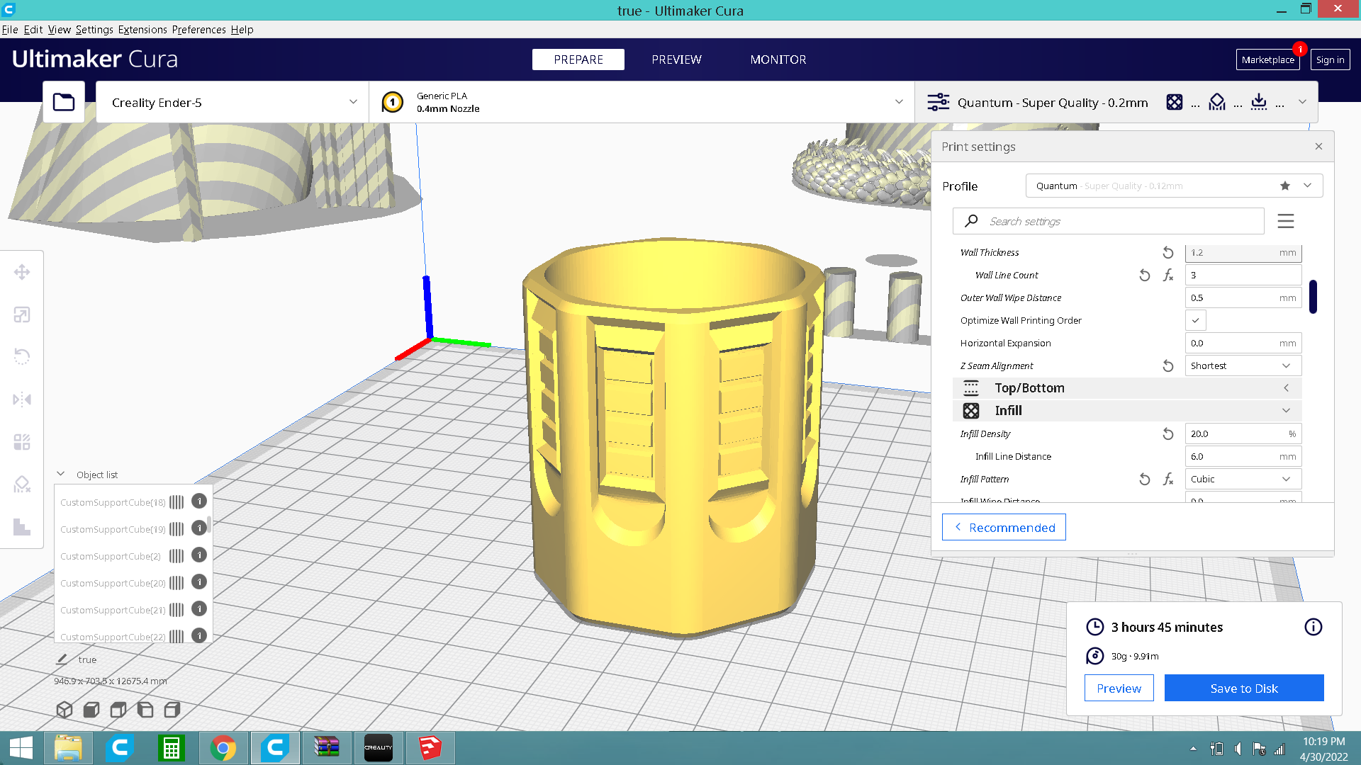Close the Print settings panel
Screen dimensions: 1361x765
click(x=1319, y=147)
